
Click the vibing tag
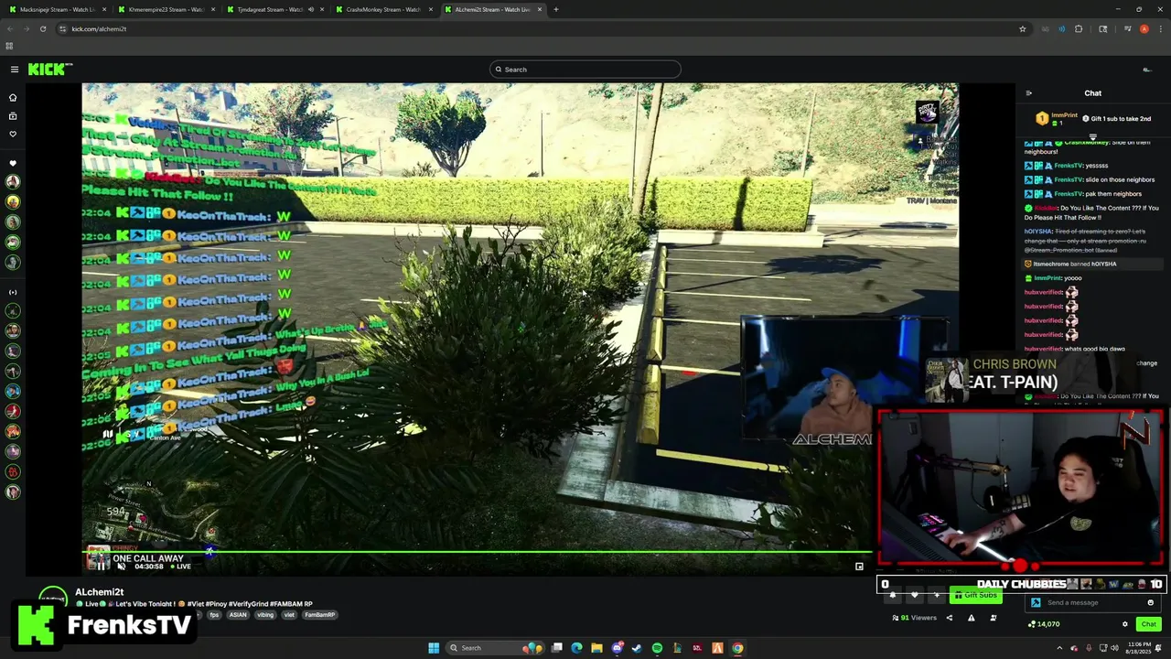coord(265,615)
